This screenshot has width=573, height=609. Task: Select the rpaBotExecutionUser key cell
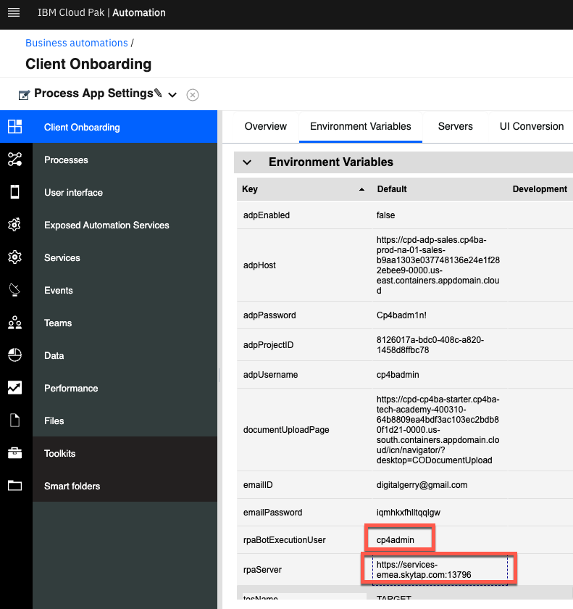[x=303, y=540]
